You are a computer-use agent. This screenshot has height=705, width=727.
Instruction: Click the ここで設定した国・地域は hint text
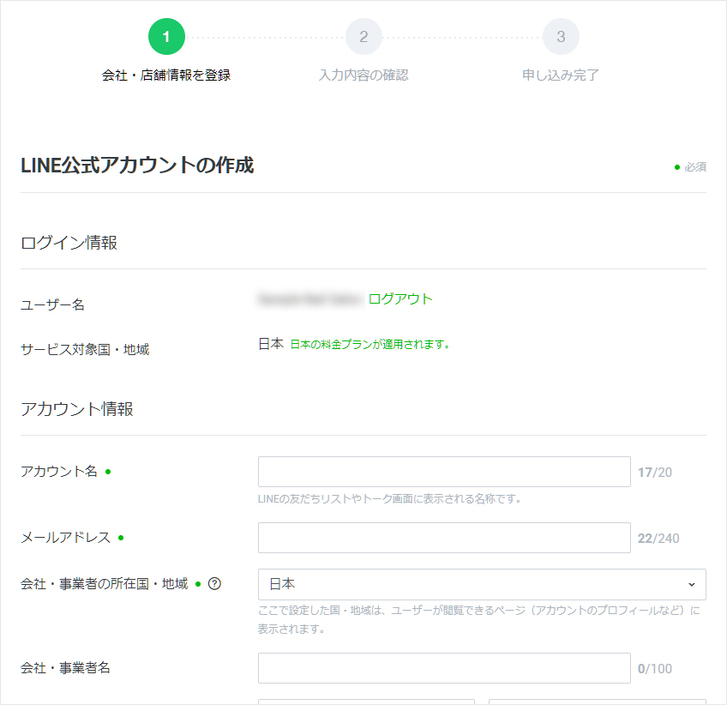click(479, 619)
